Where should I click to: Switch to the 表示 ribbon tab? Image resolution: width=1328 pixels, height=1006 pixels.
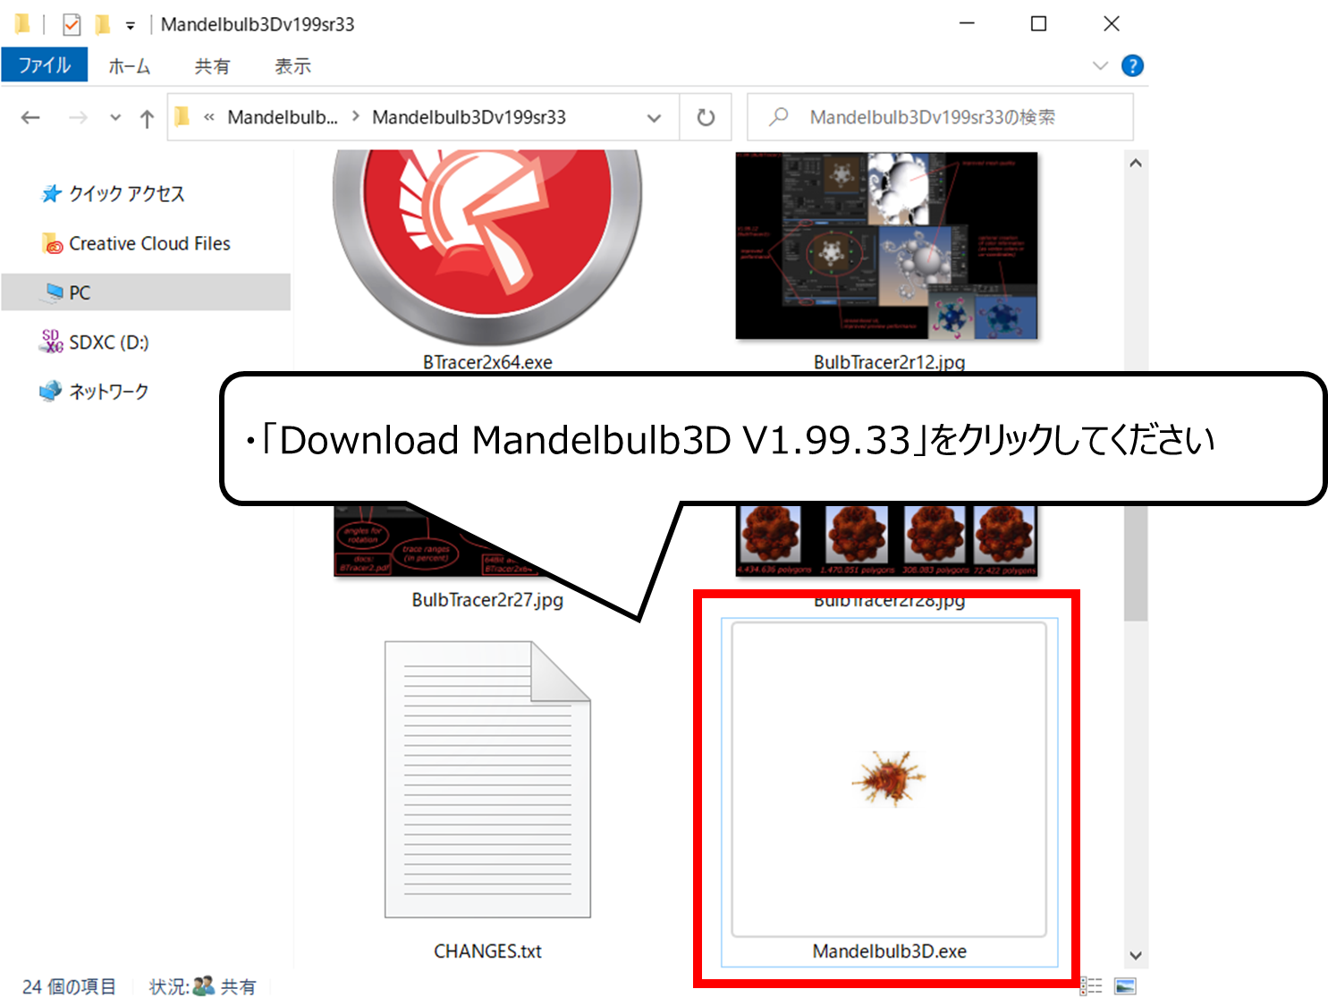[x=292, y=66]
